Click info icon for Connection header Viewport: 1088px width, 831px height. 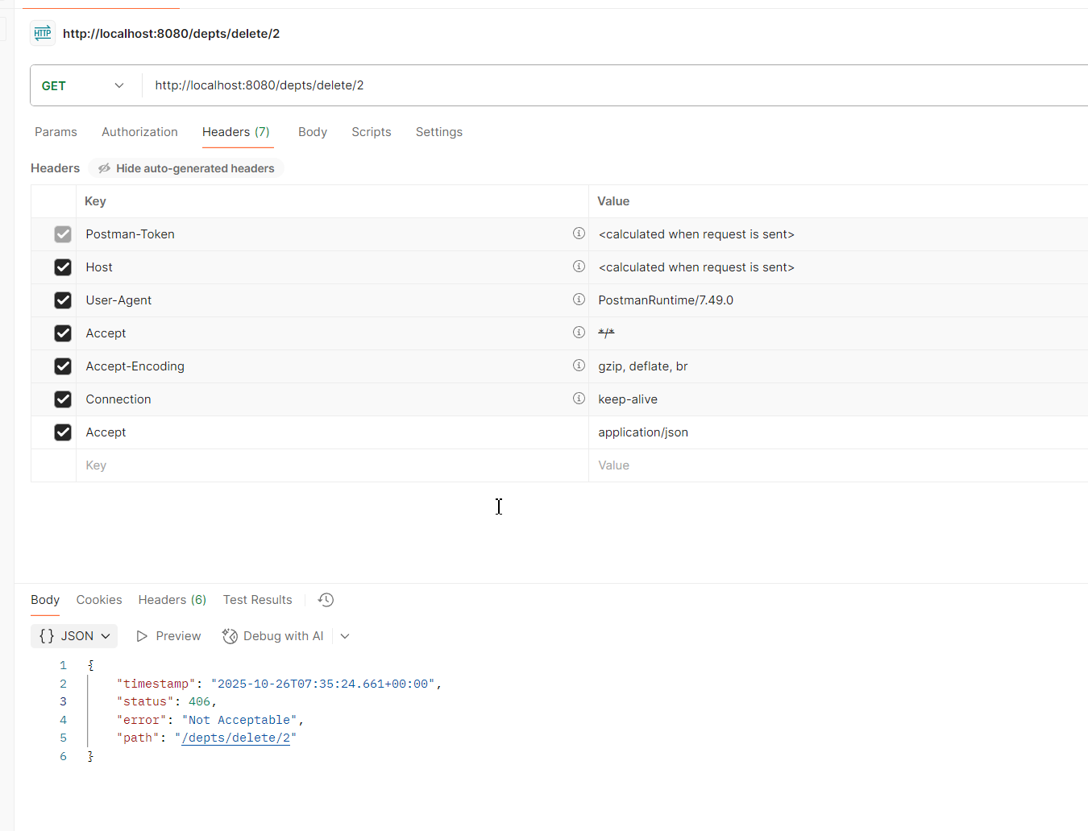tap(579, 399)
